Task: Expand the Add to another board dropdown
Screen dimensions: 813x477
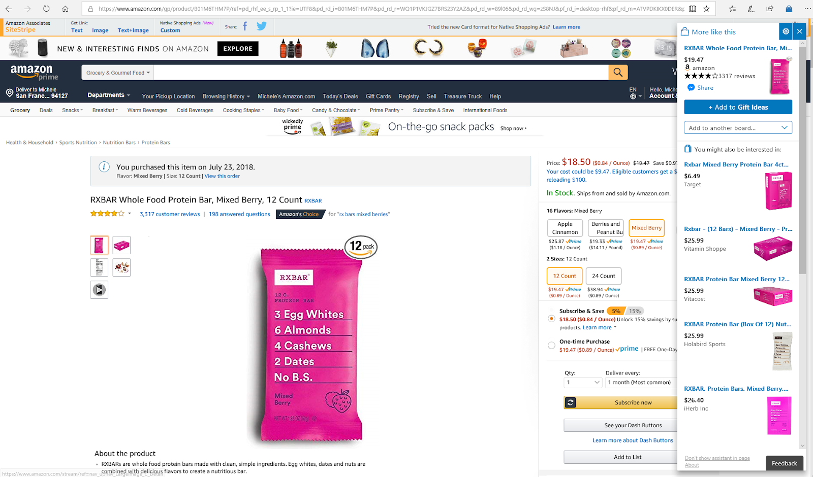Action: coord(738,128)
